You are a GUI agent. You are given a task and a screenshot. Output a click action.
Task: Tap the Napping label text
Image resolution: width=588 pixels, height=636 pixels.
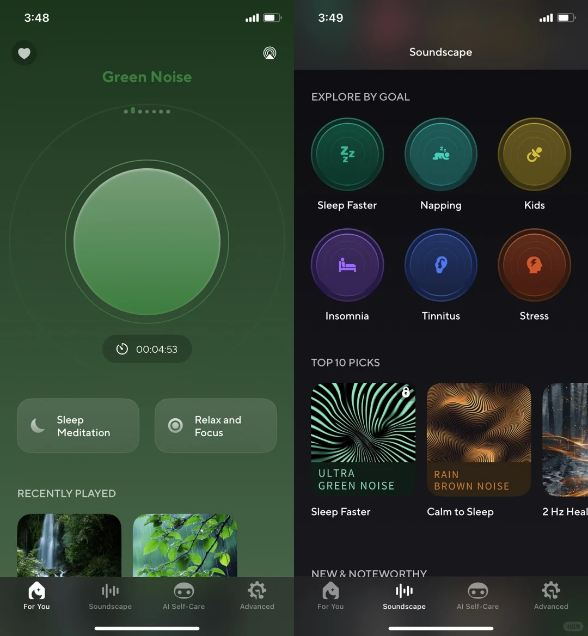pos(441,205)
